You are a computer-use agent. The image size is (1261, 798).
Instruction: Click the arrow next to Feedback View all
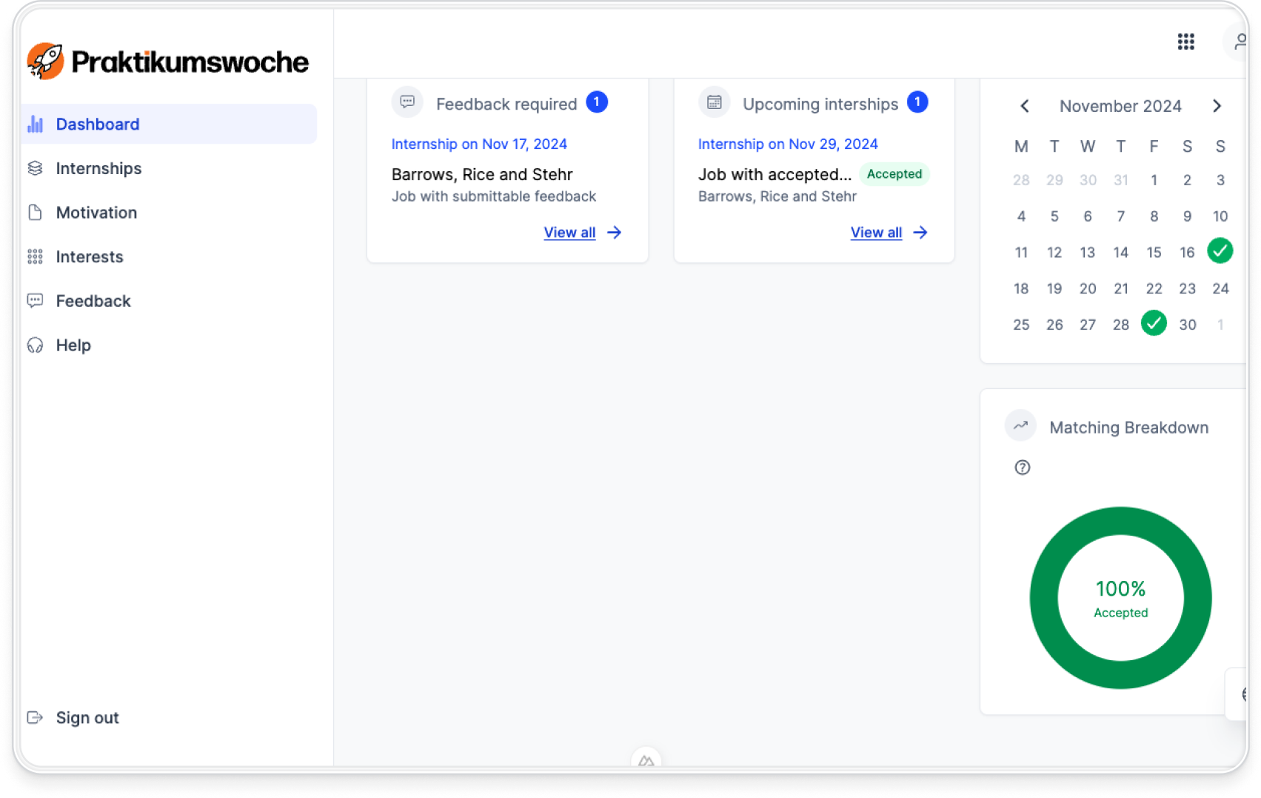coord(614,233)
